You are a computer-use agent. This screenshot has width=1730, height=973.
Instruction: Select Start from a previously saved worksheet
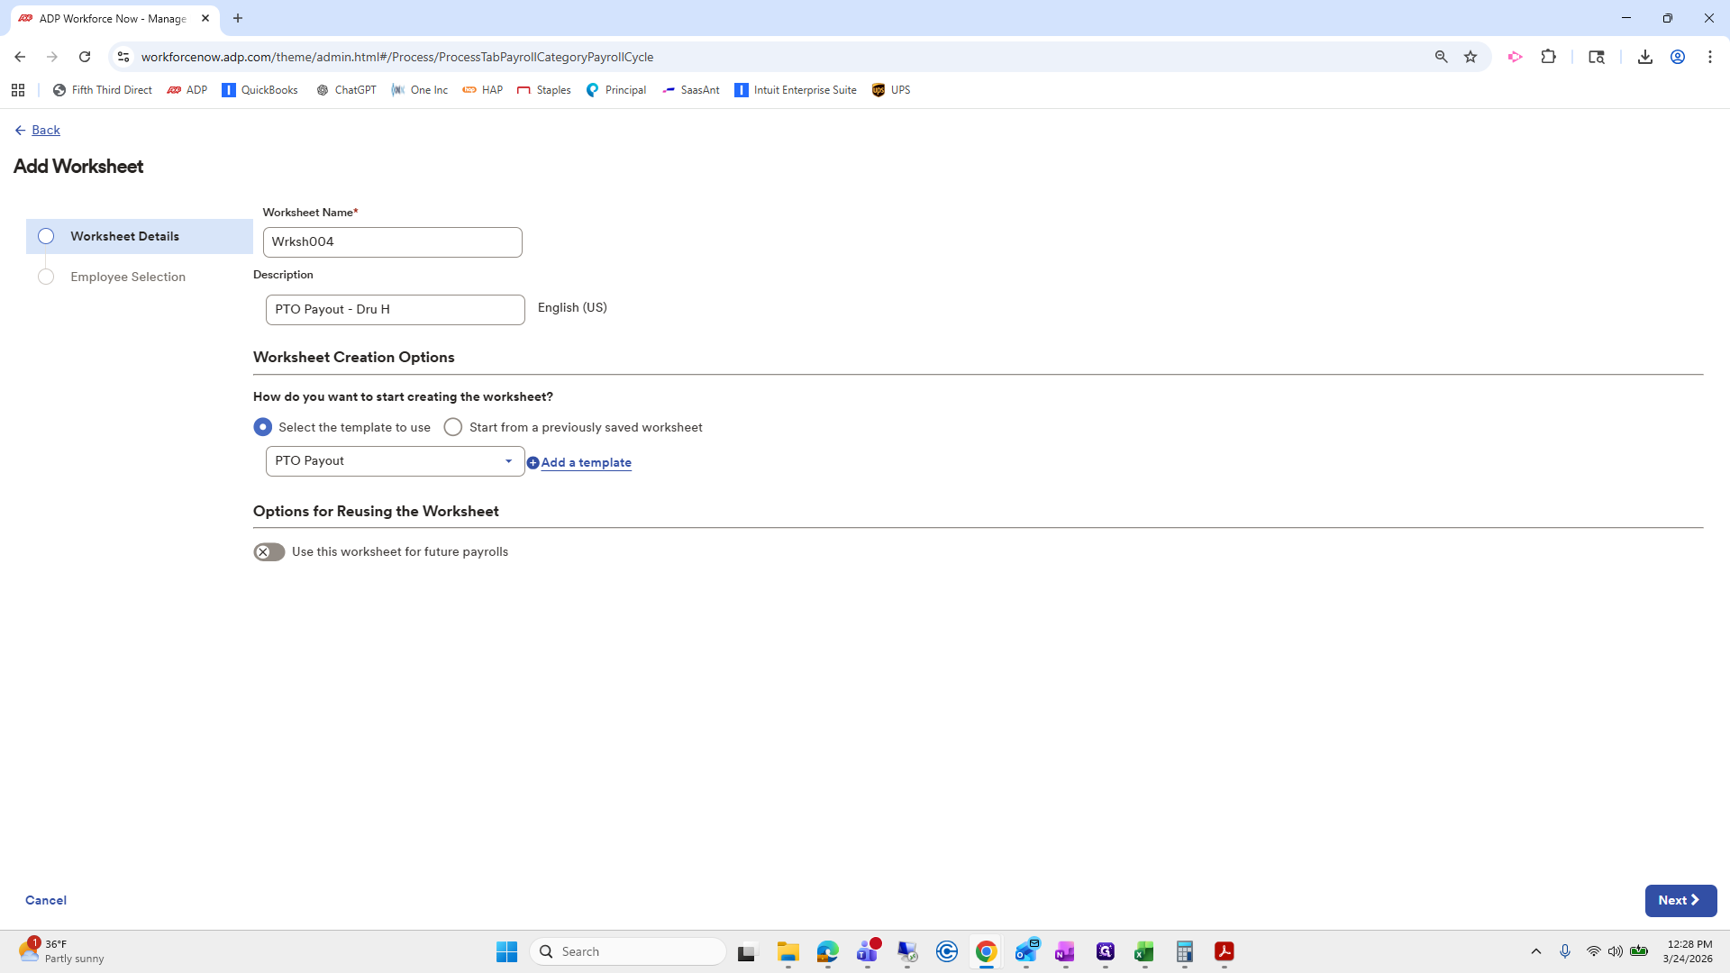pos(453,426)
